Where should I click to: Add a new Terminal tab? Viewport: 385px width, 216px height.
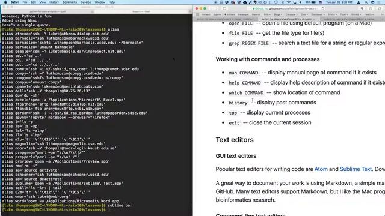190,11
